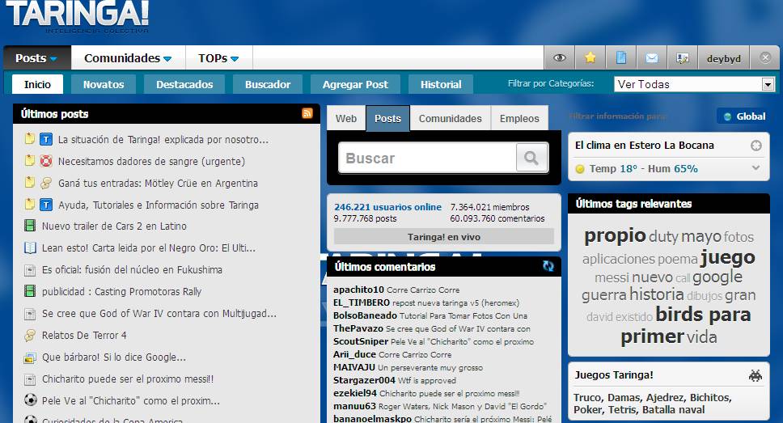This screenshot has height=423, width=783.
Task: Switch search to the Web tab
Action: [346, 118]
